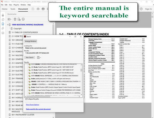Select the 21-1 IGNITION bookmark
The width and height of the screenshot is (154, 118).
click(x=17, y=63)
